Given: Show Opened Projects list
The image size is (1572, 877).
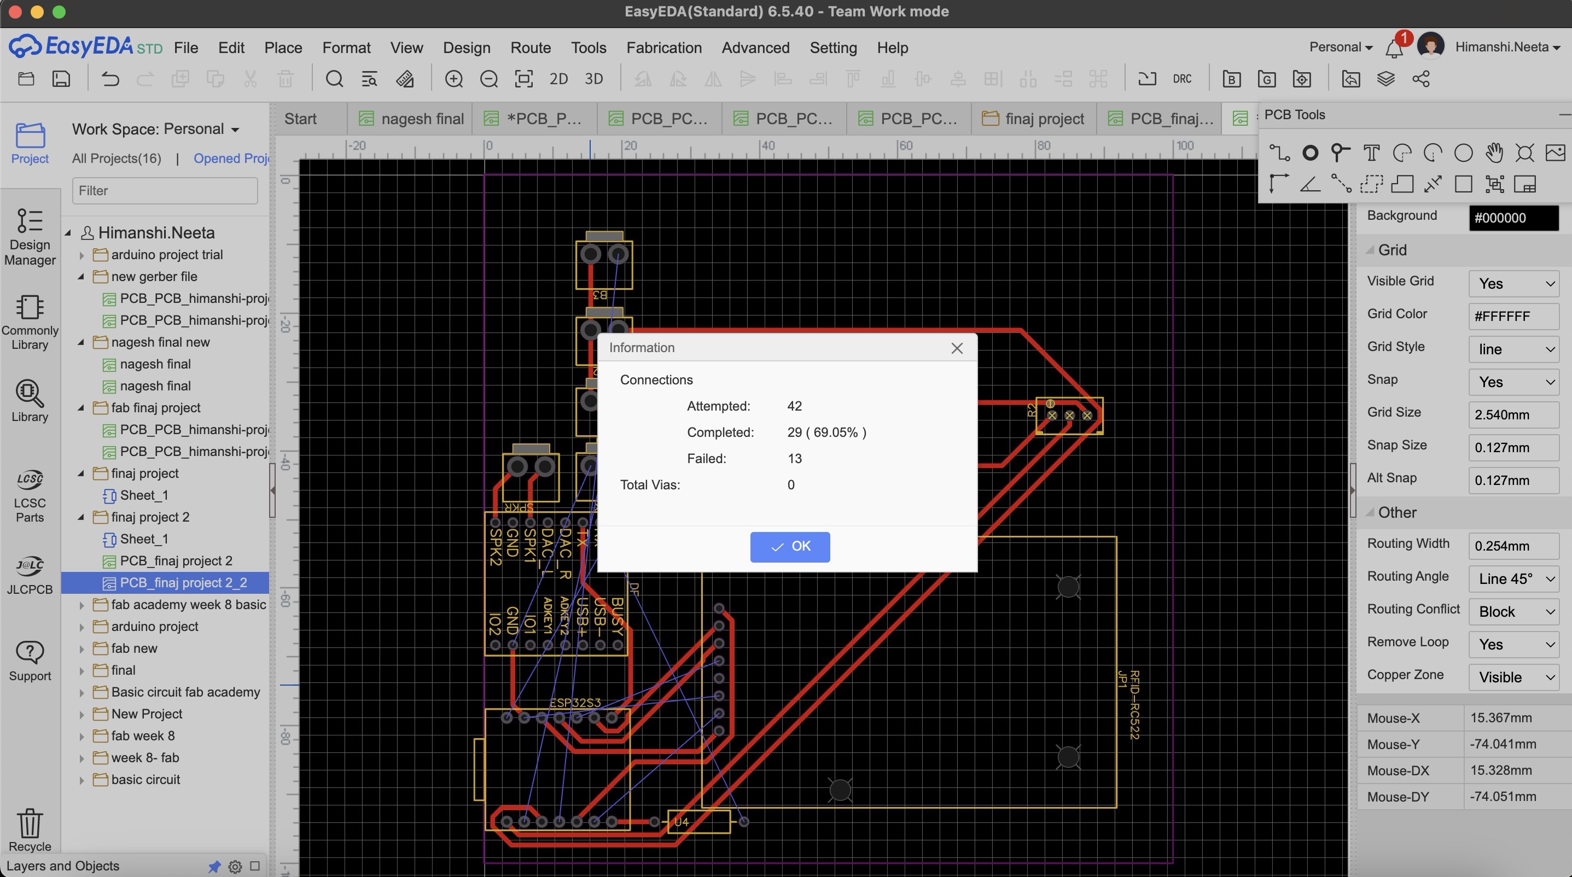Looking at the screenshot, I should tap(232, 159).
